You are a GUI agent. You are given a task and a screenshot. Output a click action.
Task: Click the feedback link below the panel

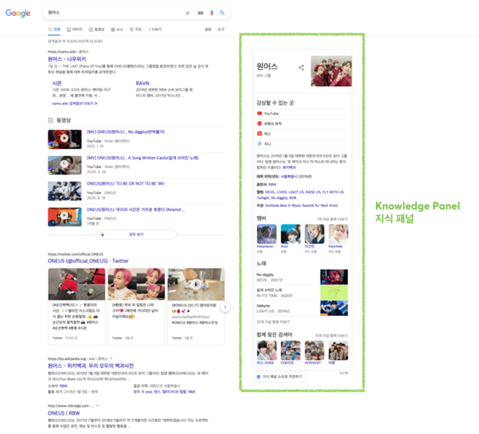click(344, 373)
